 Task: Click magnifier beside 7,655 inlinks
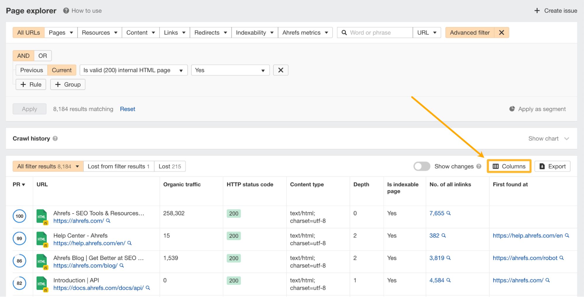449,213
